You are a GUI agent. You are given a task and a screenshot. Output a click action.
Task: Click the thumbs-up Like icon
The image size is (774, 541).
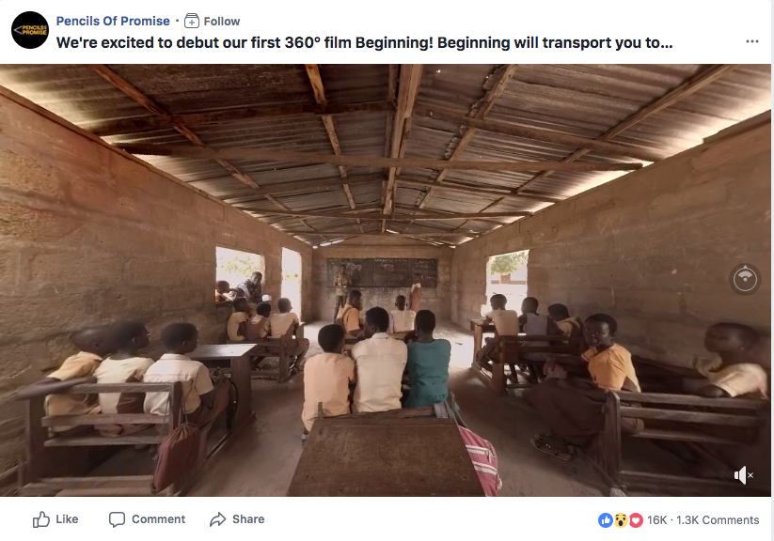coord(41,519)
